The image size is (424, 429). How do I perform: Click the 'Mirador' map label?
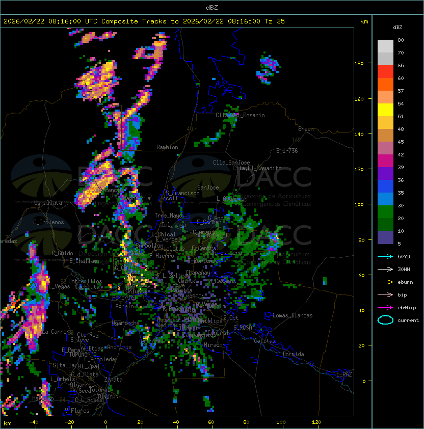pyautogui.click(x=215, y=345)
